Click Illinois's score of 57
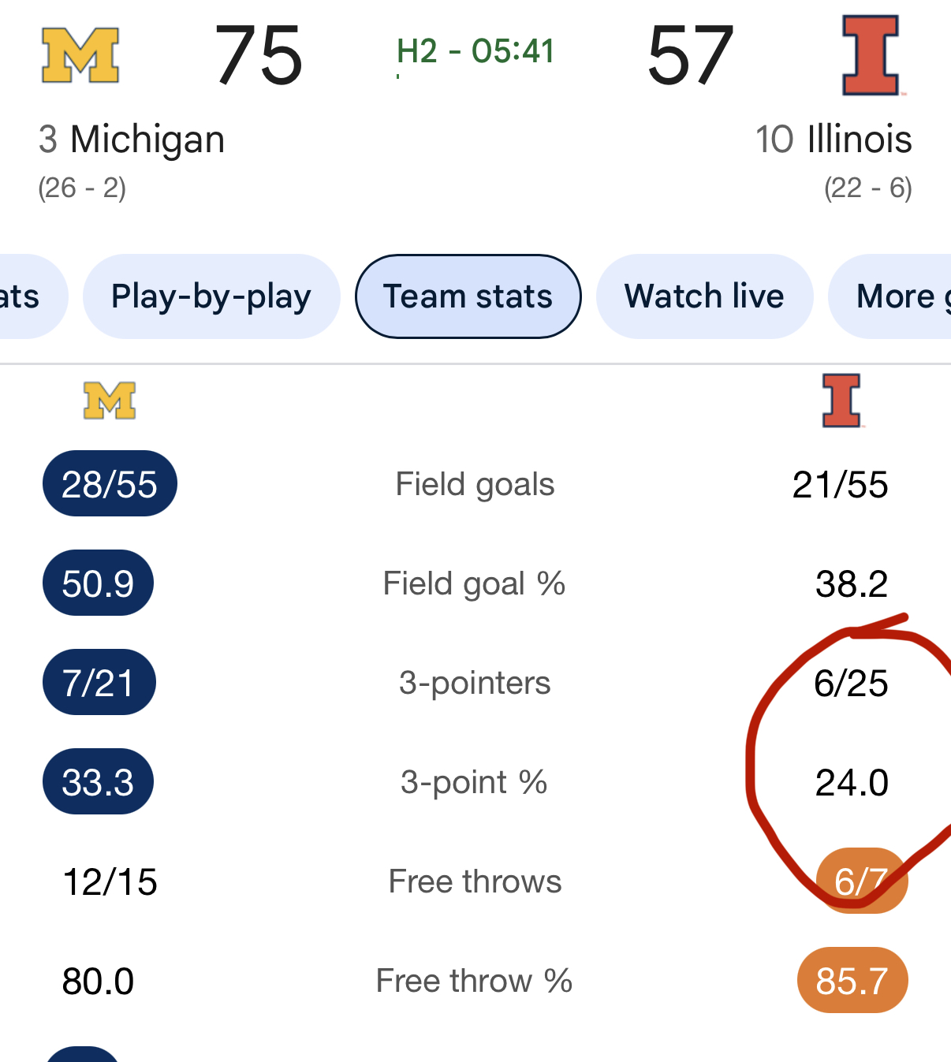The image size is (951, 1062). pyautogui.click(x=690, y=55)
